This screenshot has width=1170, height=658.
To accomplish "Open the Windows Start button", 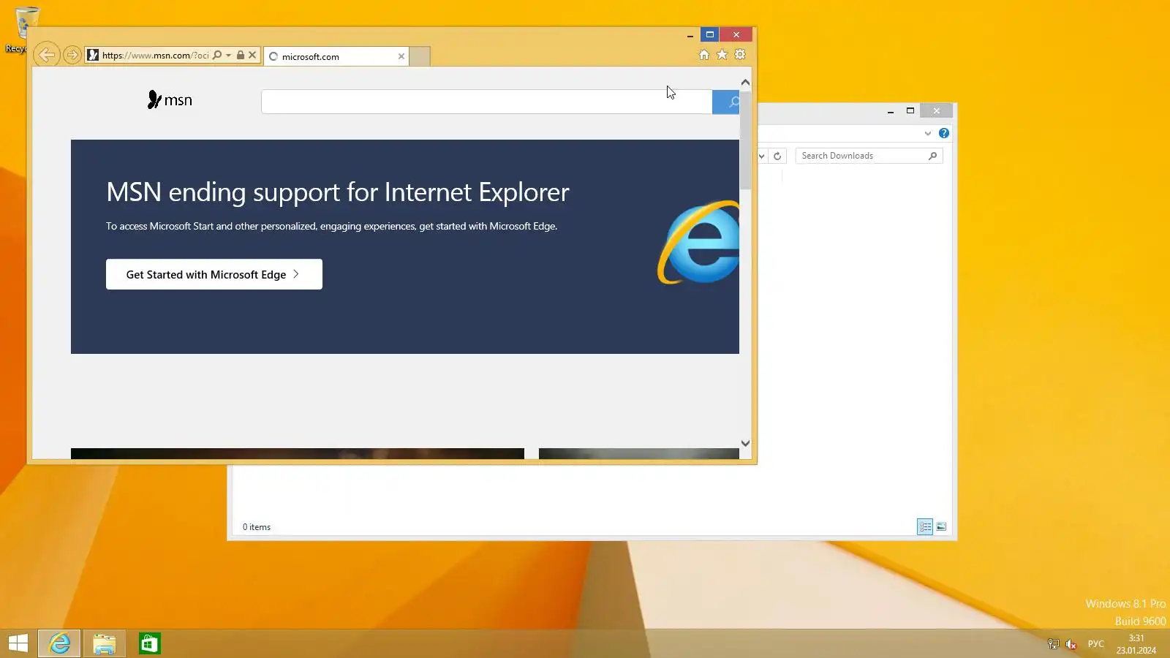I will (18, 643).
